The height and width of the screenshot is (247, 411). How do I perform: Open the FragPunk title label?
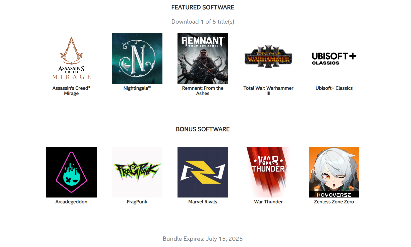137,202
